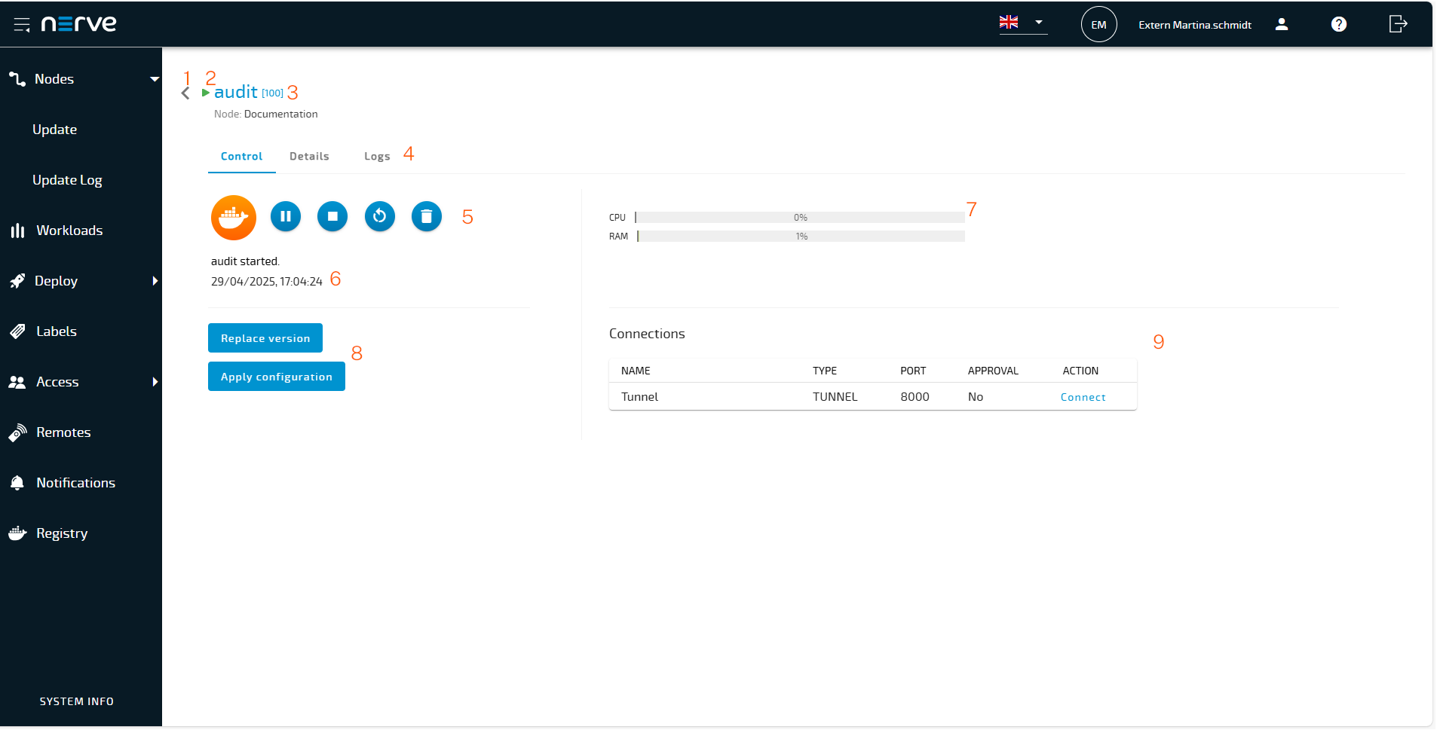Open Notifications in the sidebar
This screenshot has height=736, width=1440.
click(75, 482)
